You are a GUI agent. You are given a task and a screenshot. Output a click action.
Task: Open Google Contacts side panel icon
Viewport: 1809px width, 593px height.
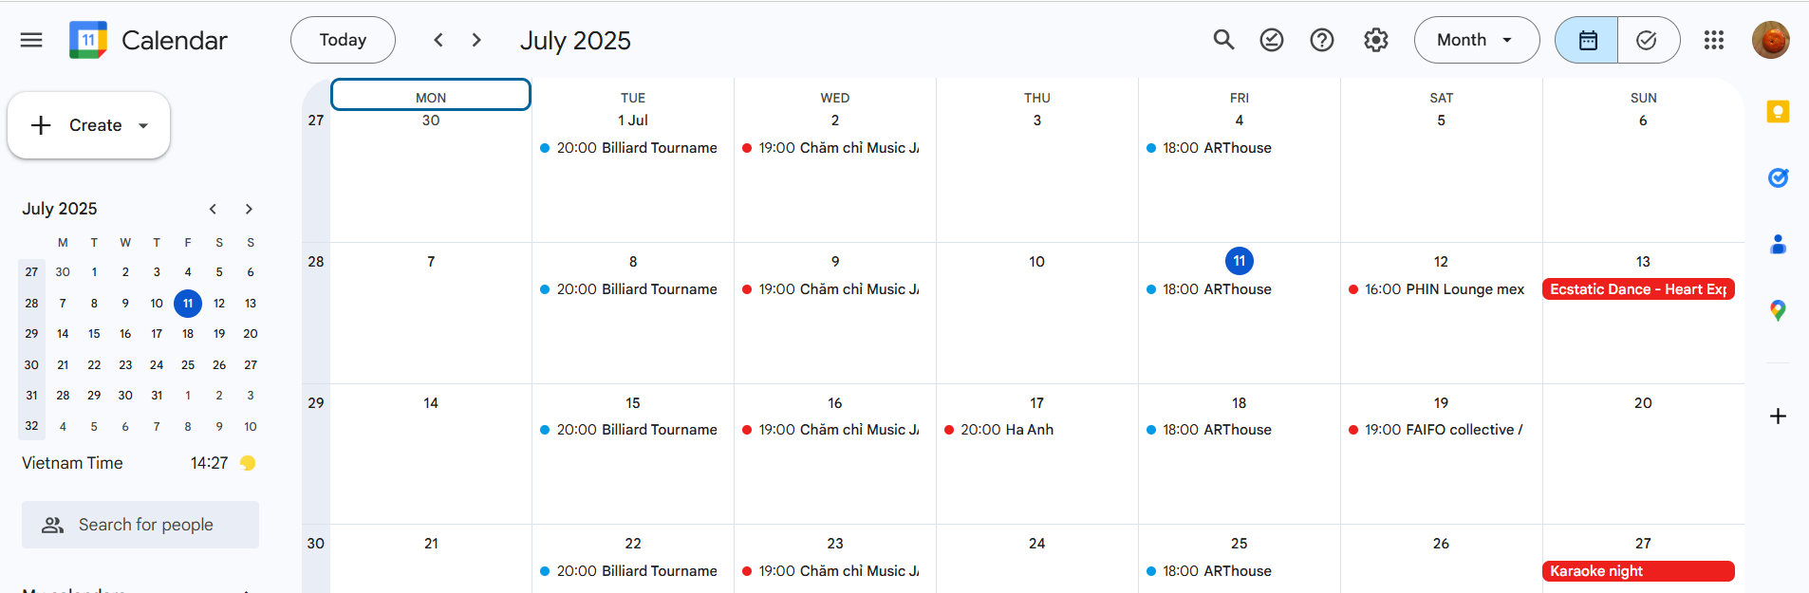pos(1778,244)
